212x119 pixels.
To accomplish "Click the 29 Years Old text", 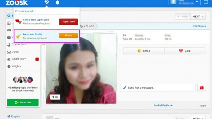I will point(127,37).
